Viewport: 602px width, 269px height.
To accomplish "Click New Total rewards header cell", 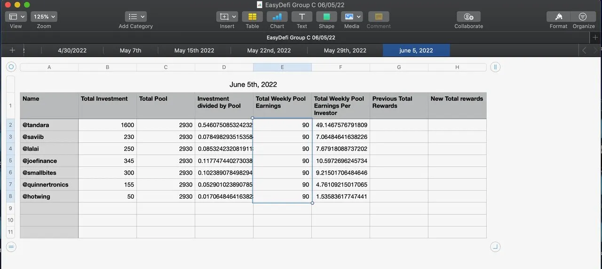I will (x=458, y=106).
